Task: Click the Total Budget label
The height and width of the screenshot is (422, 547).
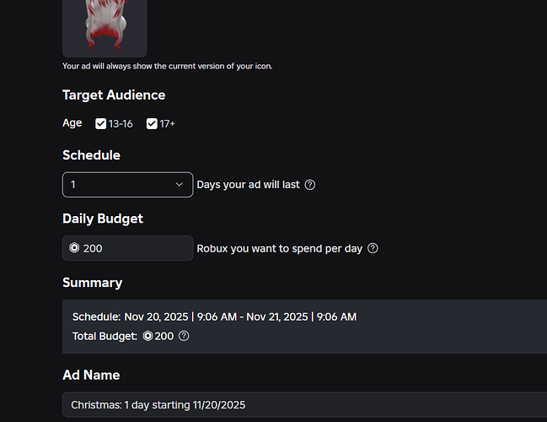Action: (x=105, y=336)
